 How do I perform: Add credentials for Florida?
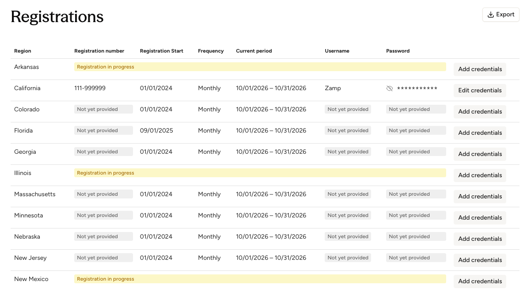[x=480, y=133]
